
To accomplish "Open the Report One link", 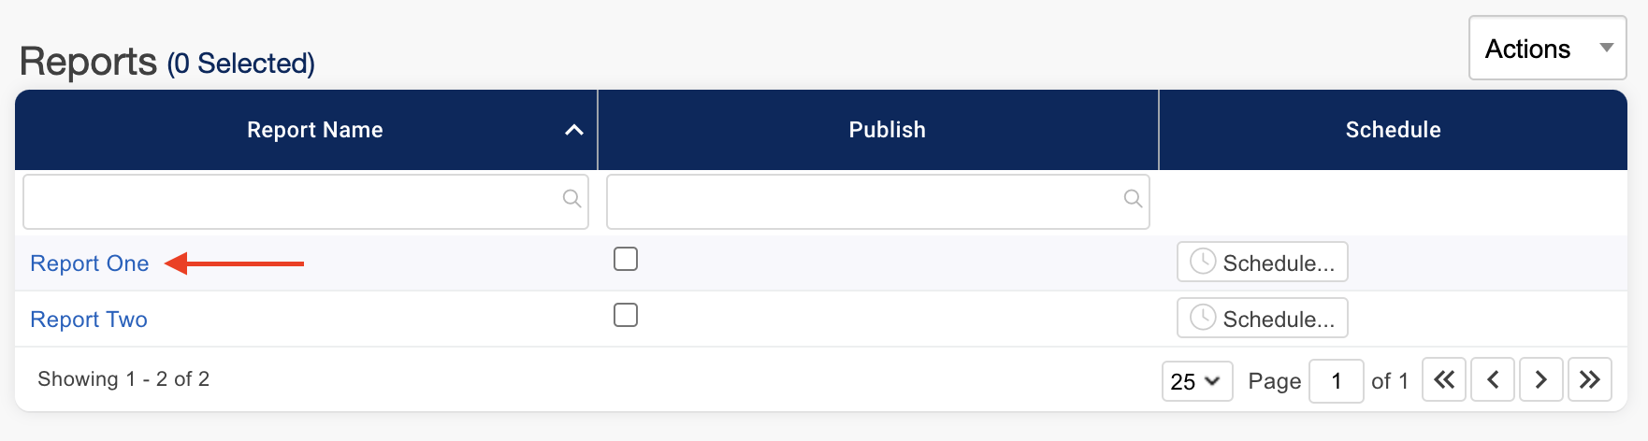I will (90, 263).
